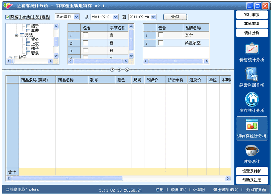Open the 库存统计分析 house icon
The width and height of the screenshot is (271, 195).
251,99
